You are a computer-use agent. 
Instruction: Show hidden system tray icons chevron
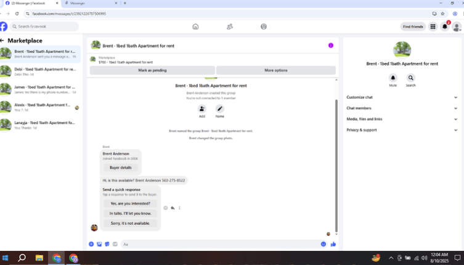point(391,258)
